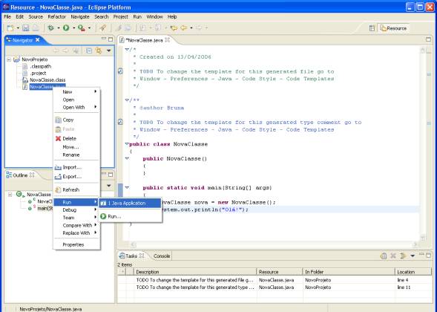This screenshot has width=437, height=312.
Task: Open the Run toolbar dropdown arrow
Action: click(74, 28)
